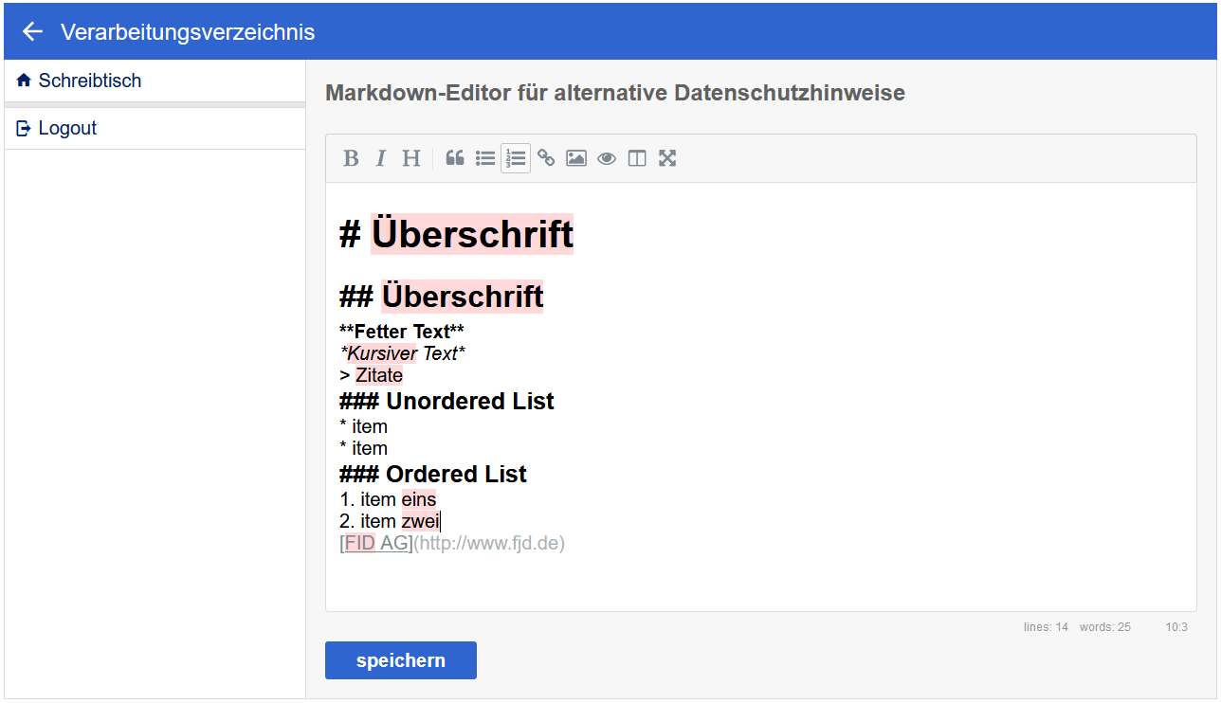Toggle bold formatting in editor toolbar
Screen dimensions: 1221x703
pos(351,158)
